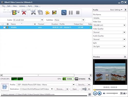
Task: Adjust the preview volume slider
Action: (x=114, y=93)
